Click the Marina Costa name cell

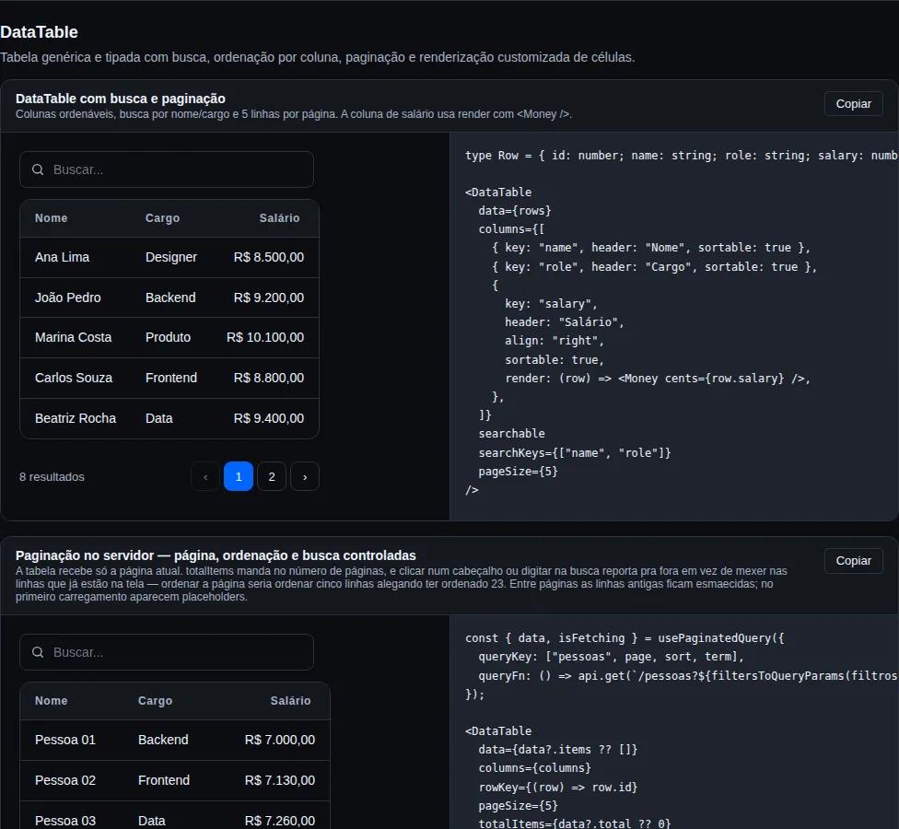[x=74, y=337]
